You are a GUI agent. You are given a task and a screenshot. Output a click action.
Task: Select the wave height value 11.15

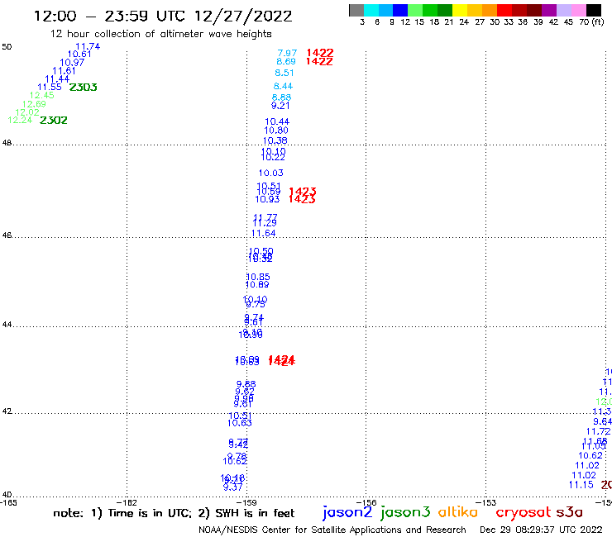point(581,485)
